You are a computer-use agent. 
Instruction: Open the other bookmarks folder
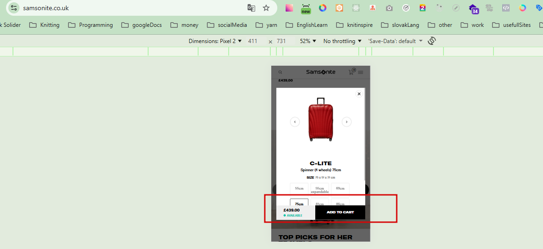click(x=440, y=25)
